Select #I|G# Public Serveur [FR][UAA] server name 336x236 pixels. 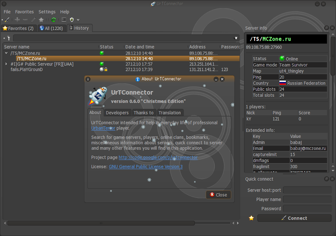[42, 64]
